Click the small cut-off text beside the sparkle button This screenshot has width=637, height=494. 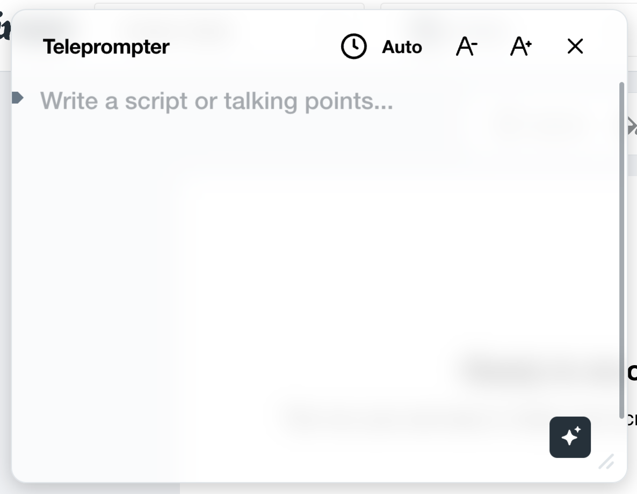[632, 419]
